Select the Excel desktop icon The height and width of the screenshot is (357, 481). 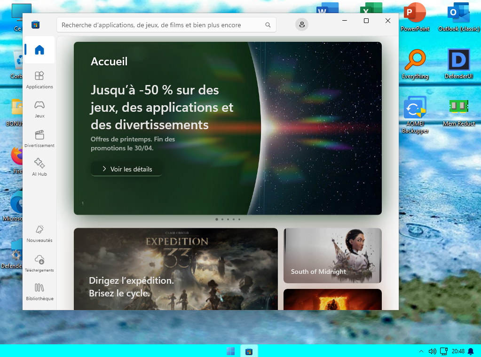click(371, 8)
